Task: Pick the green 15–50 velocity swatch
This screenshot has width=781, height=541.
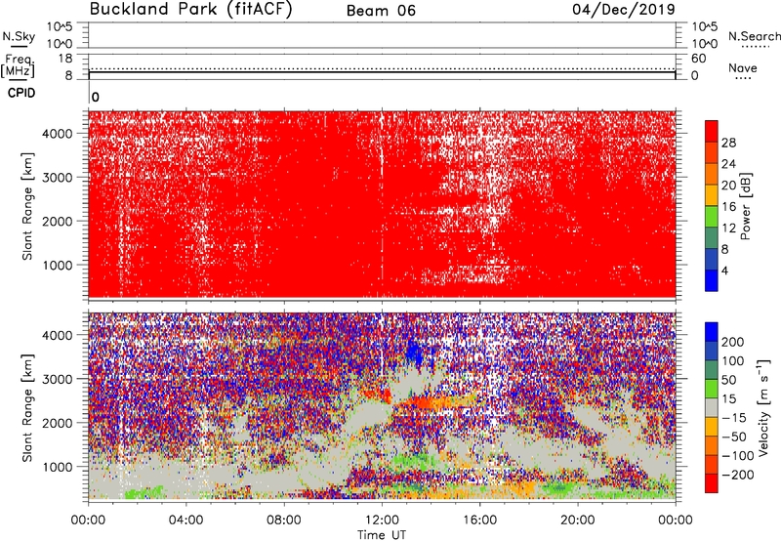Action: pyautogui.click(x=712, y=389)
